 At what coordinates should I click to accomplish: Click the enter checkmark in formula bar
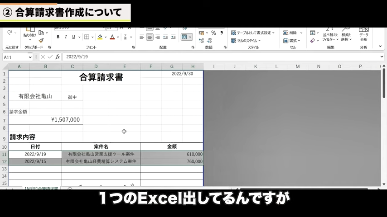(x=50, y=57)
